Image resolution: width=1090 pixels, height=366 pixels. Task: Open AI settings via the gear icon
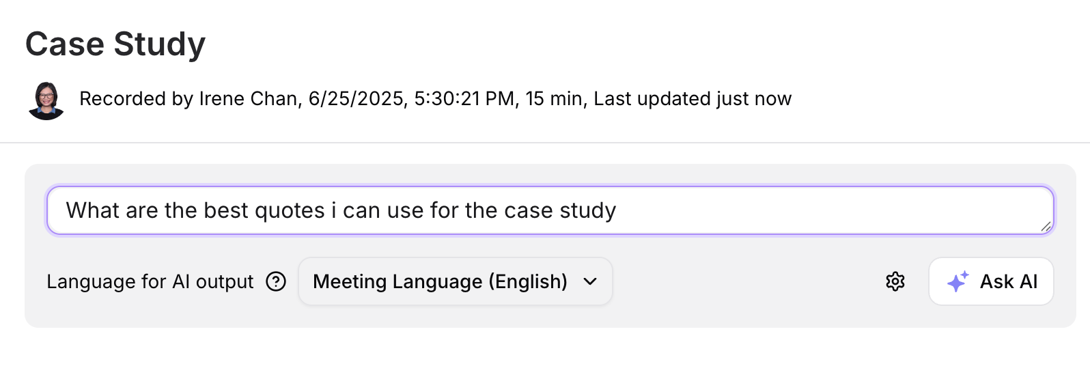coord(895,281)
